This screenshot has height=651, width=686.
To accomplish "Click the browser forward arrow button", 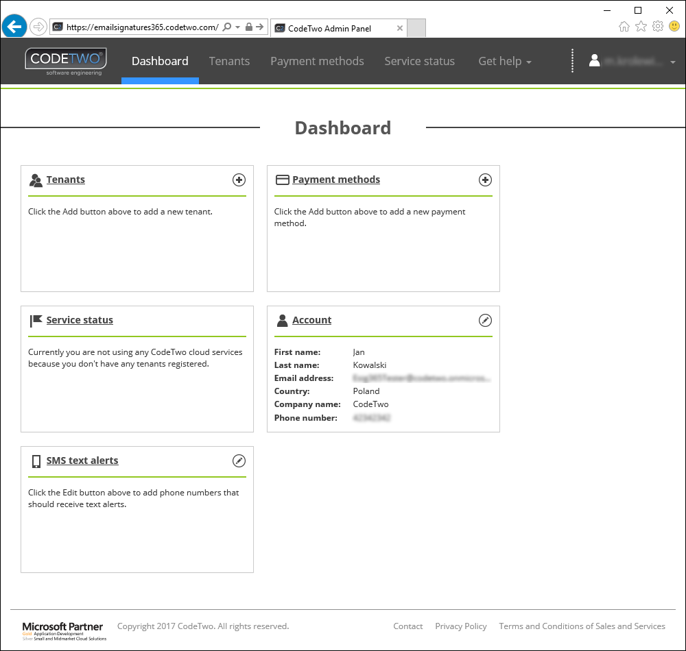I will point(38,27).
